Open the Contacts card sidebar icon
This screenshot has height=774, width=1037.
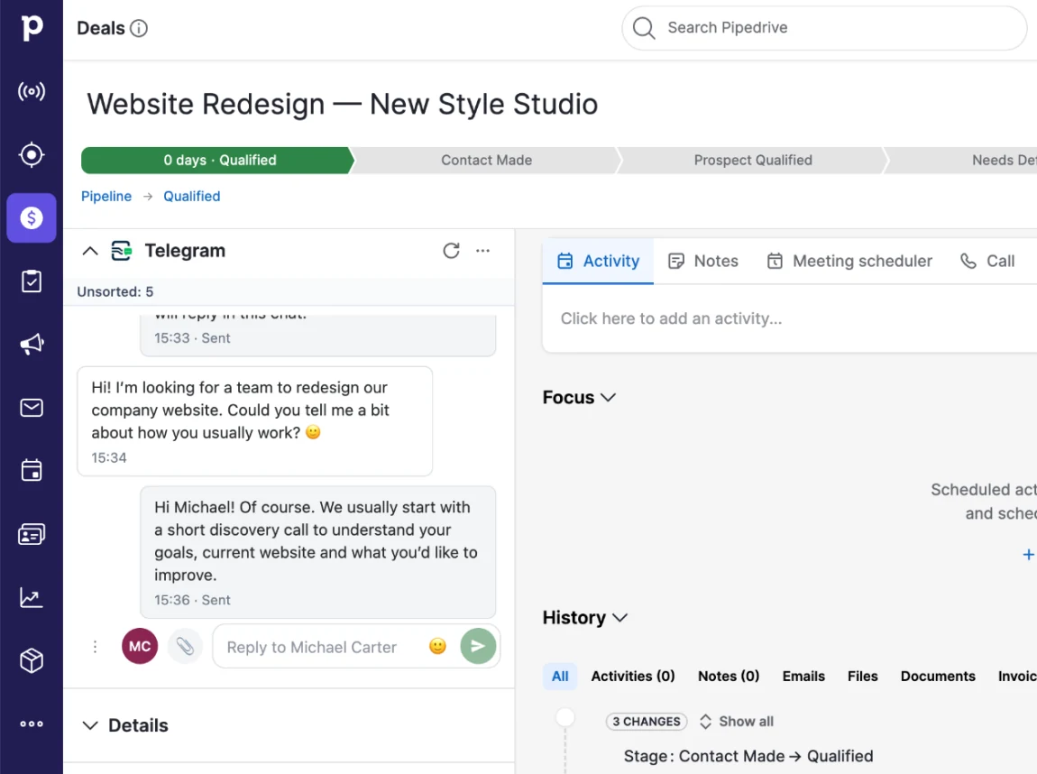[x=31, y=534]
